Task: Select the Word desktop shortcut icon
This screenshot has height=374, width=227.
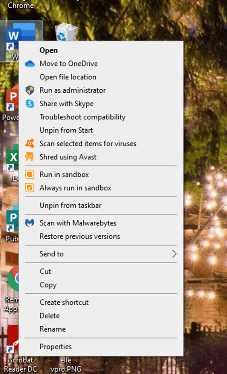Action: [x=20, y=36]
